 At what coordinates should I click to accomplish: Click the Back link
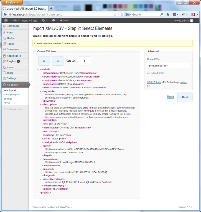(x=170, y=97)
